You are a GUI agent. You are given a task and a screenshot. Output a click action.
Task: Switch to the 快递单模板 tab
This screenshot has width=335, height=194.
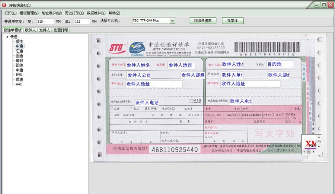coord(13,30)
